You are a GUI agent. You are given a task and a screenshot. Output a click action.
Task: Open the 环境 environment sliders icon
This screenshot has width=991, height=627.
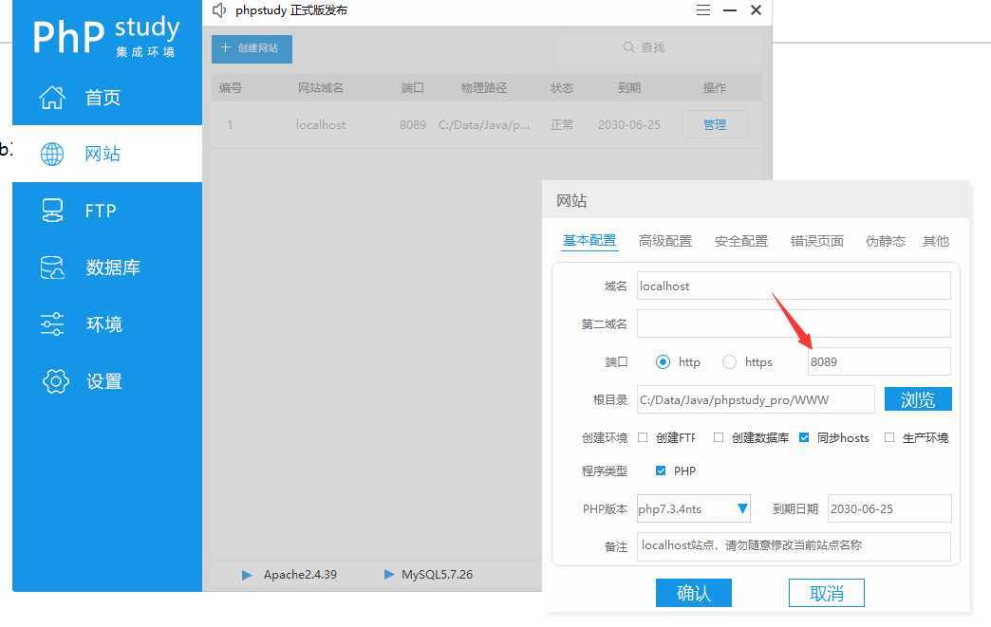tap(52, 323)
